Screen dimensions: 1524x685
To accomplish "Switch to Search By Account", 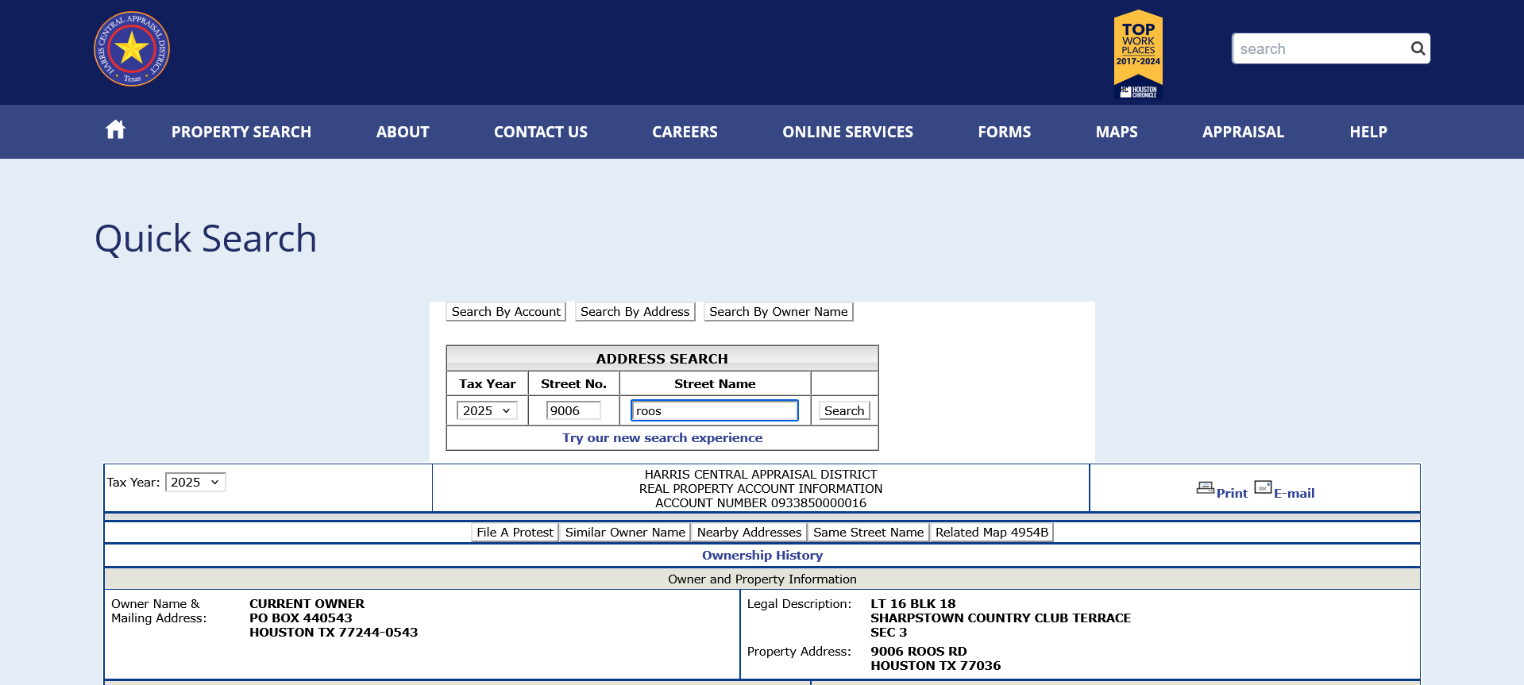I will click(506, 312).
